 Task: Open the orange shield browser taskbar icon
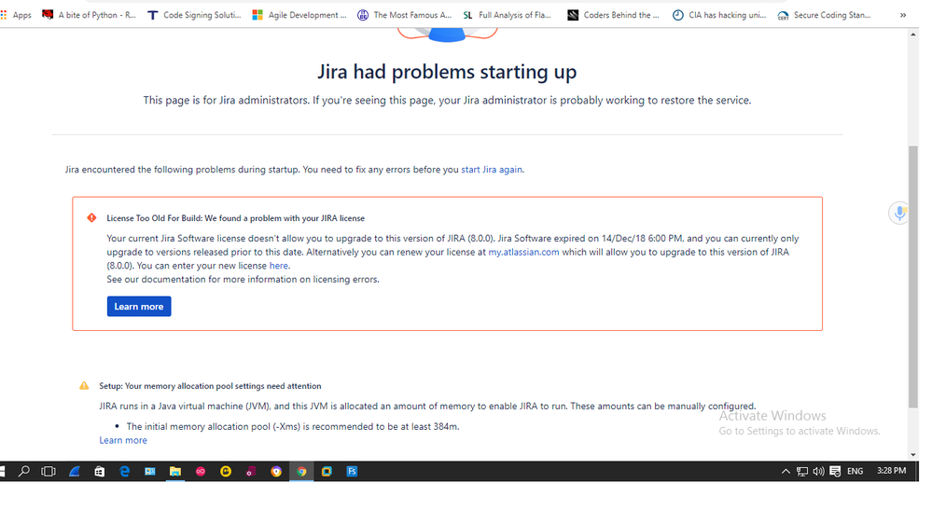[x=276, y=471]
